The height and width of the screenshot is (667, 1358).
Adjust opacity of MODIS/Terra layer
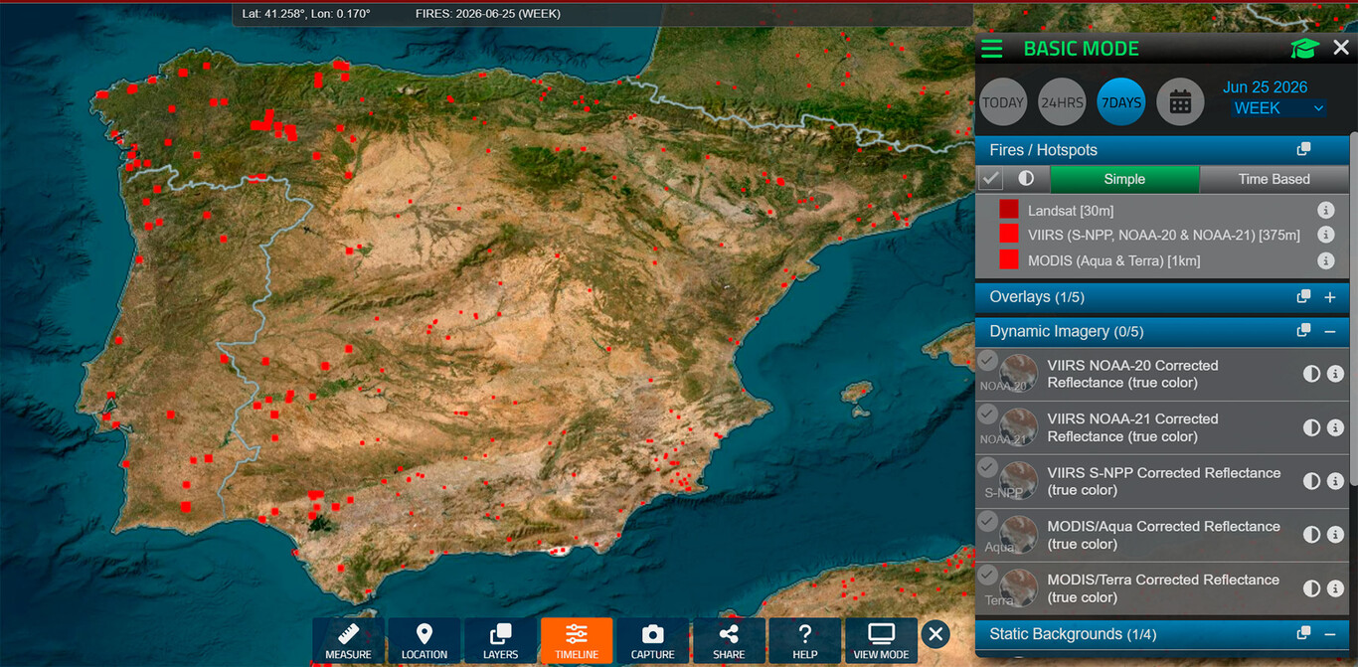click(x=1311, y=588)
